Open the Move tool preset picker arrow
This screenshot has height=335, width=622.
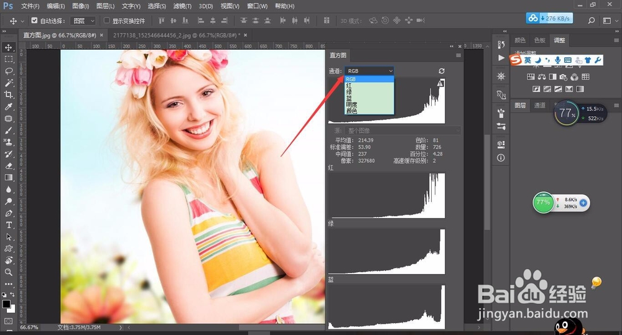(22, 21)
